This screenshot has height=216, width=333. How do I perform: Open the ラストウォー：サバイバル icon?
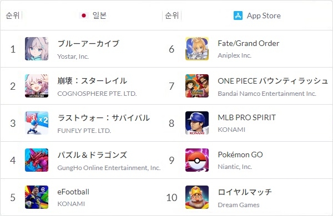(37, 123)
